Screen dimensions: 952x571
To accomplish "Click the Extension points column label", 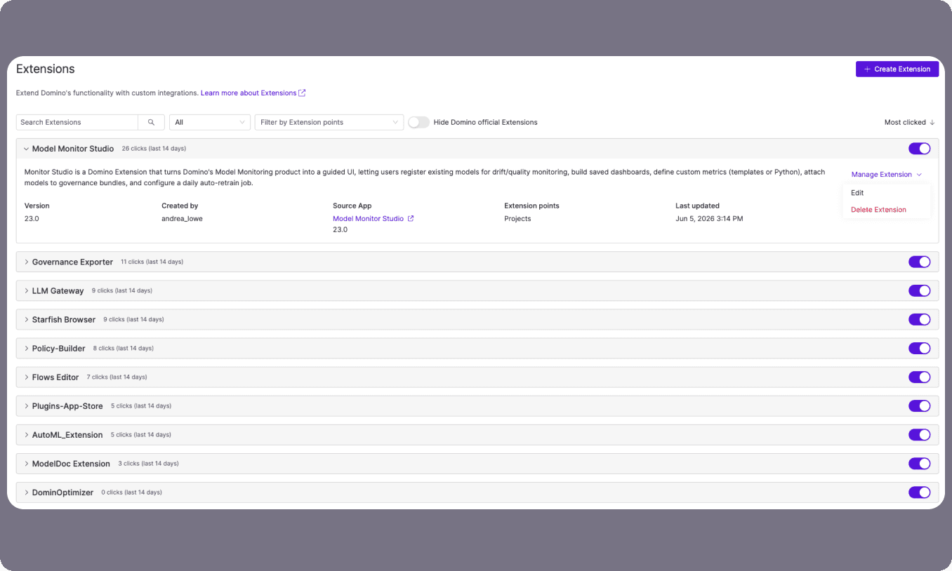I will pyautogui.click(x=531, y=206).
